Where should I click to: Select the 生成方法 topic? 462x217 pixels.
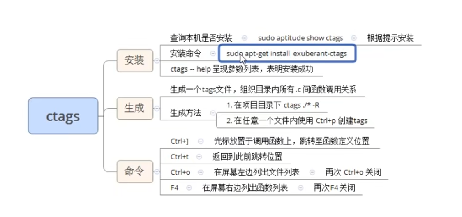pyautogui.click(x=186, y=113)
